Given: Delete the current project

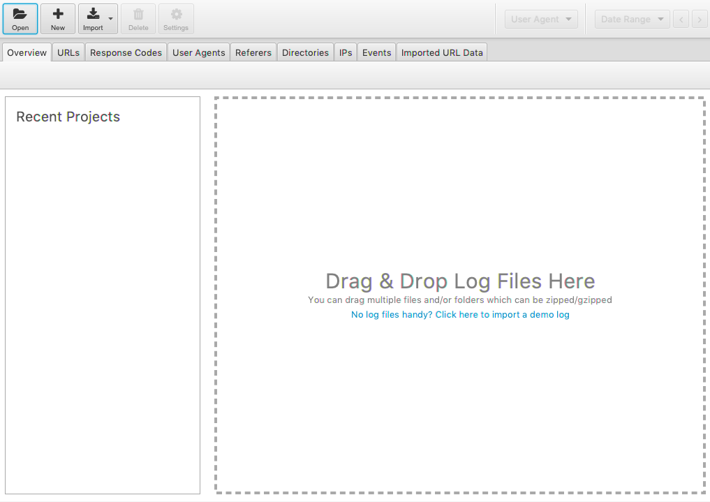Looking at the screenshot, I should [138, 18].
